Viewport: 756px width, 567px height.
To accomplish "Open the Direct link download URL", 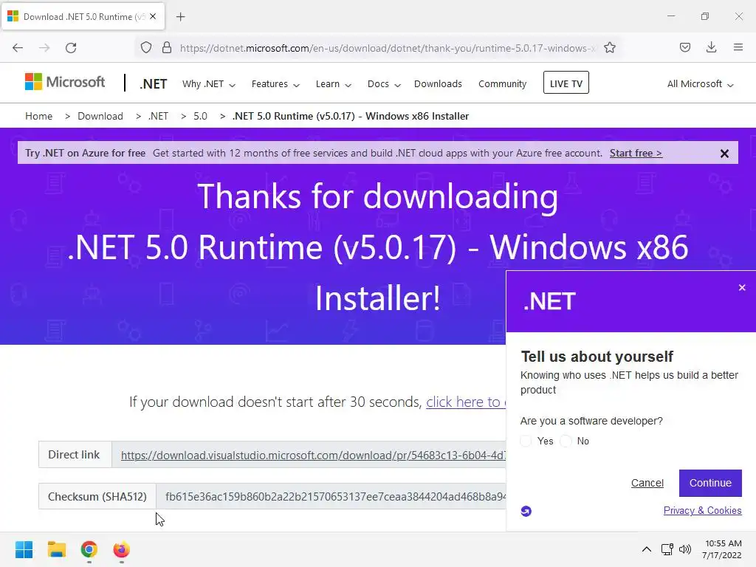I will pos(313,455).
